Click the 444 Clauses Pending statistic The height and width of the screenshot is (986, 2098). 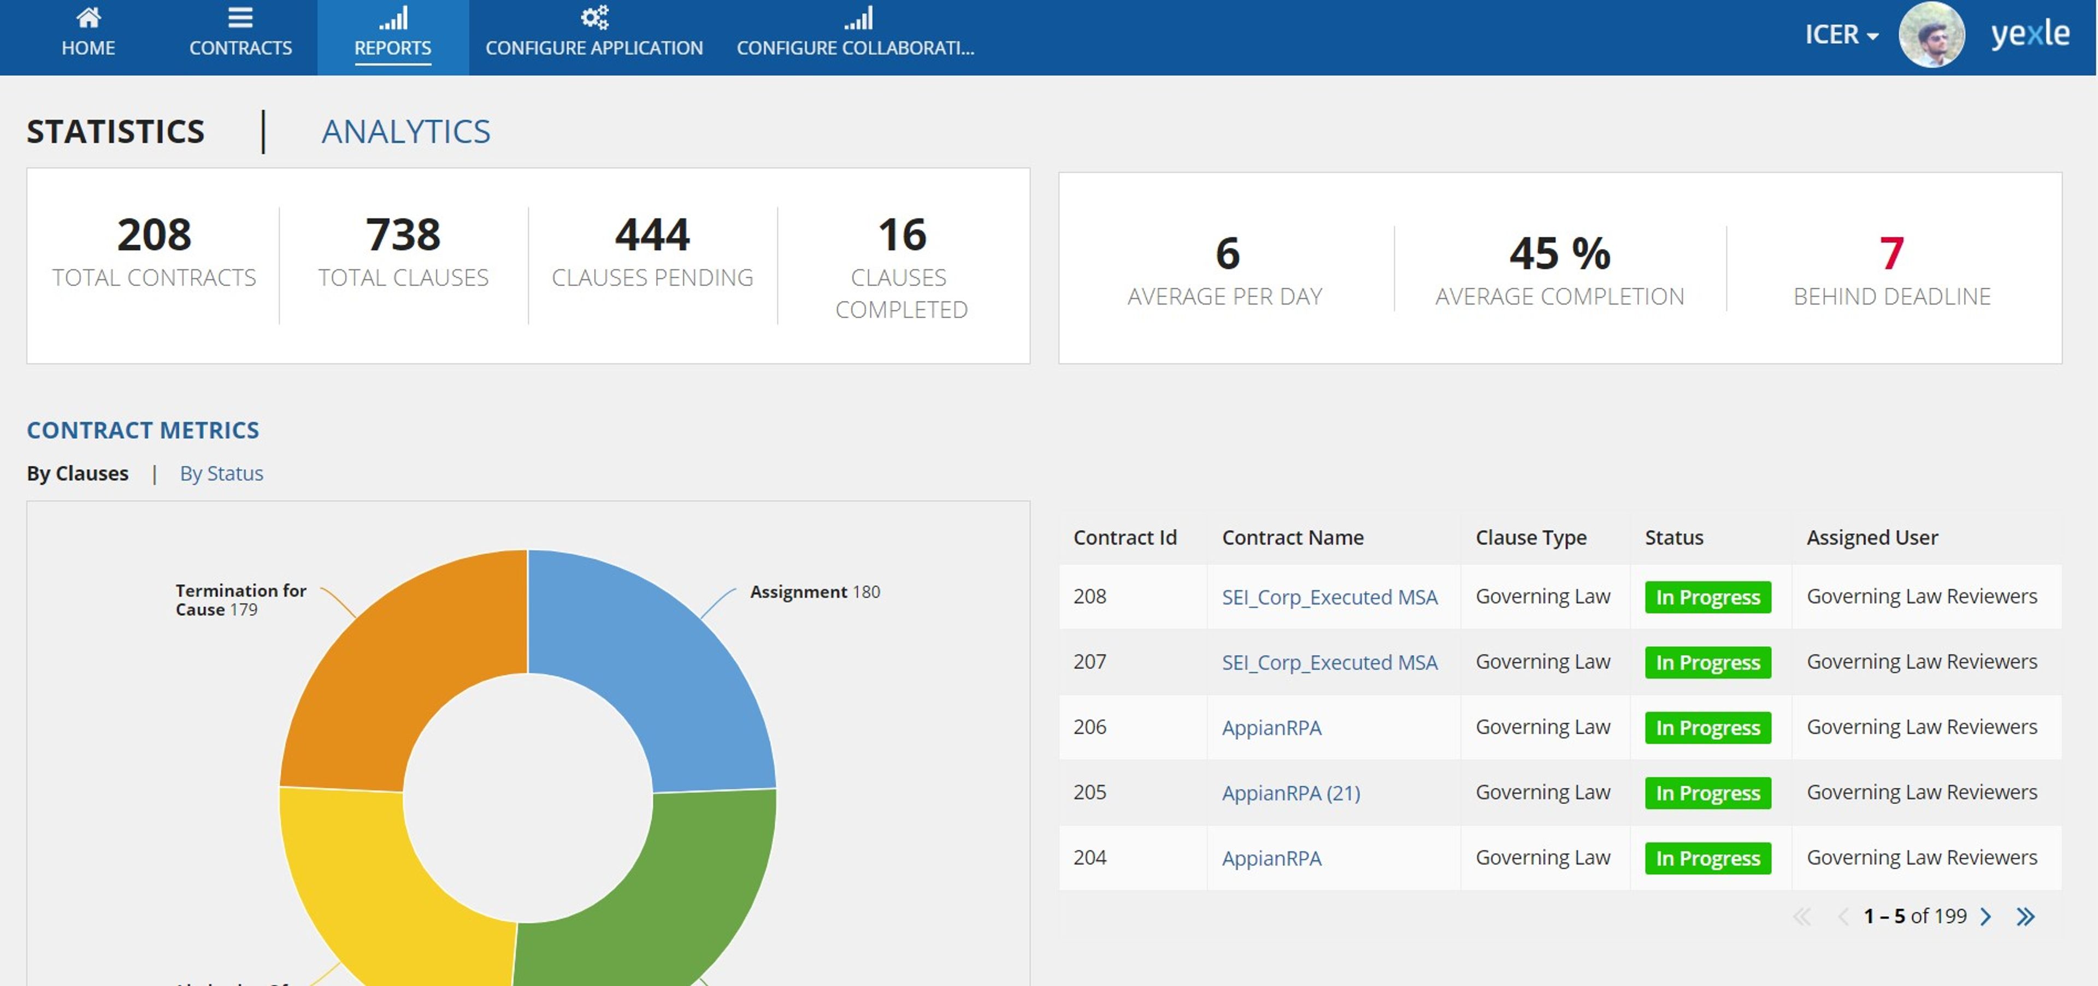tap(652, 252)
